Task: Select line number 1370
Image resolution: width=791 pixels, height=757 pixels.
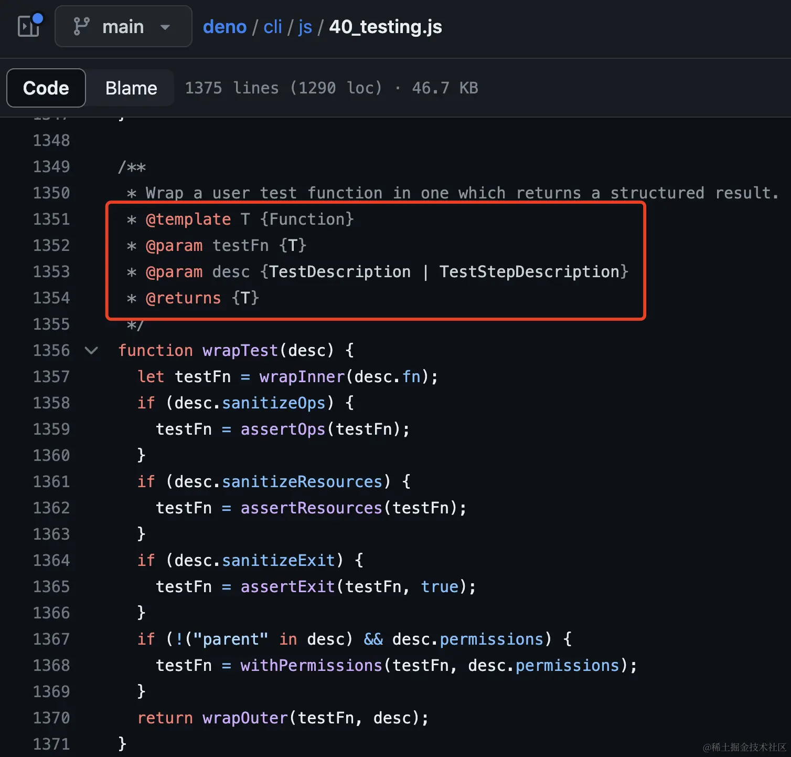Action: pos(51,718)
